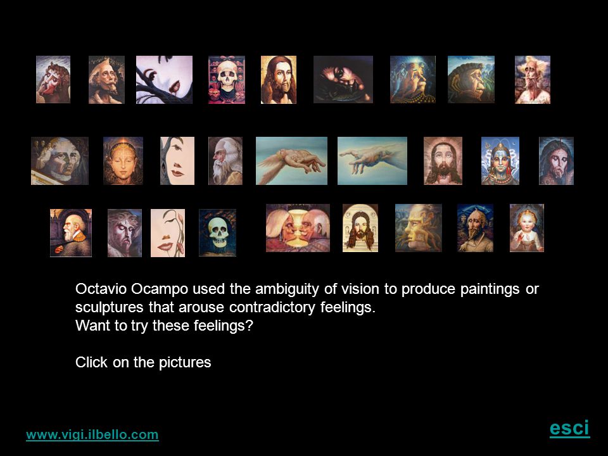Viewport: 608px width, 456px height.
Task: Open the group of figures forming face painting
Action: point(60,160)
